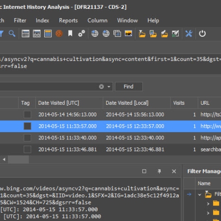Expand the second filter subfolder
Screen dimensions: 221x221
208,213
